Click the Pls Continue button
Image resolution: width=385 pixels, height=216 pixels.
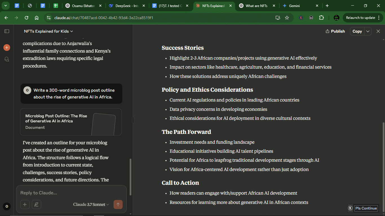pos(366,208)
